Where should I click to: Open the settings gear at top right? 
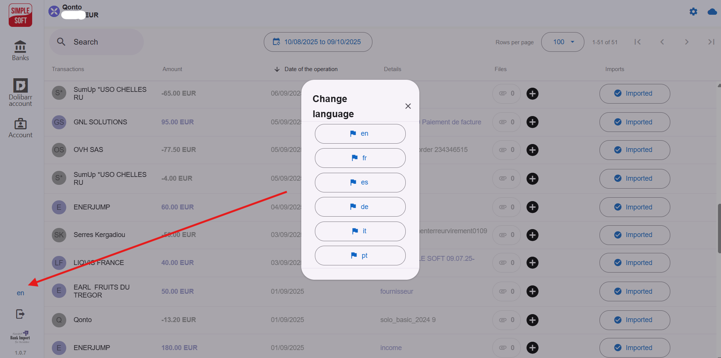pos(694,11)
